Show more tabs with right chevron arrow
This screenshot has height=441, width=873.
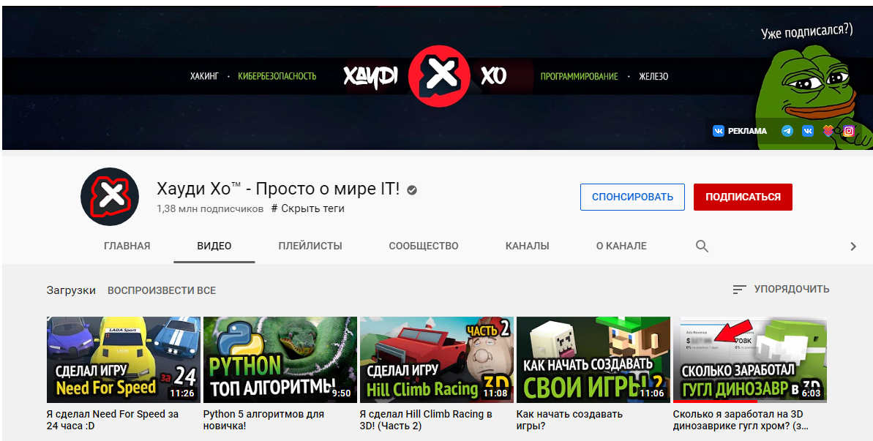click(x=853, y=246)
